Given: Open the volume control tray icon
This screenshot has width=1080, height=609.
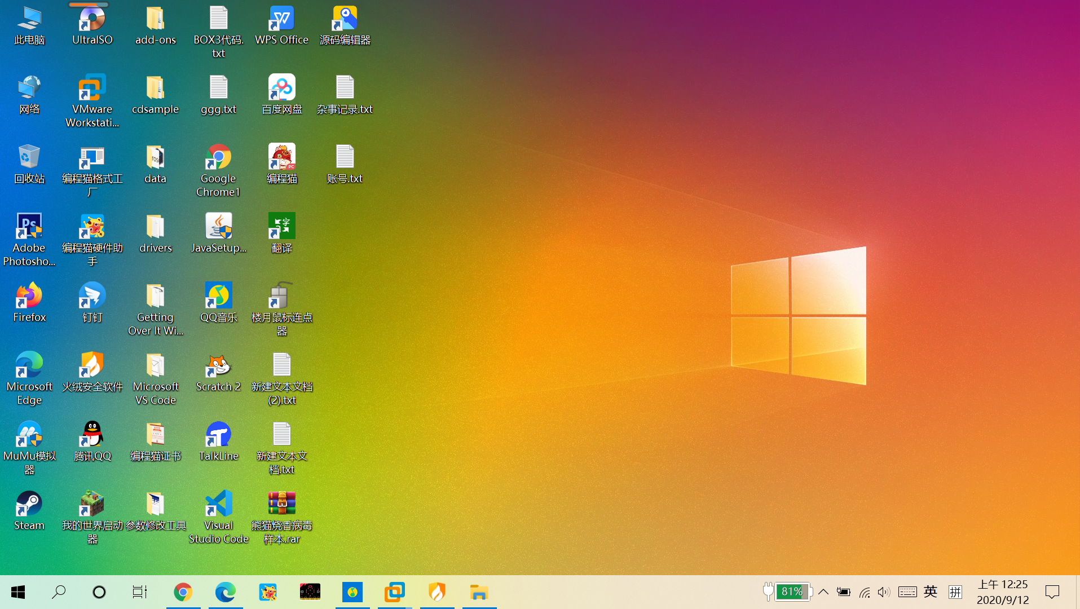Looking at the screenshot, I should tap(884, 592).
